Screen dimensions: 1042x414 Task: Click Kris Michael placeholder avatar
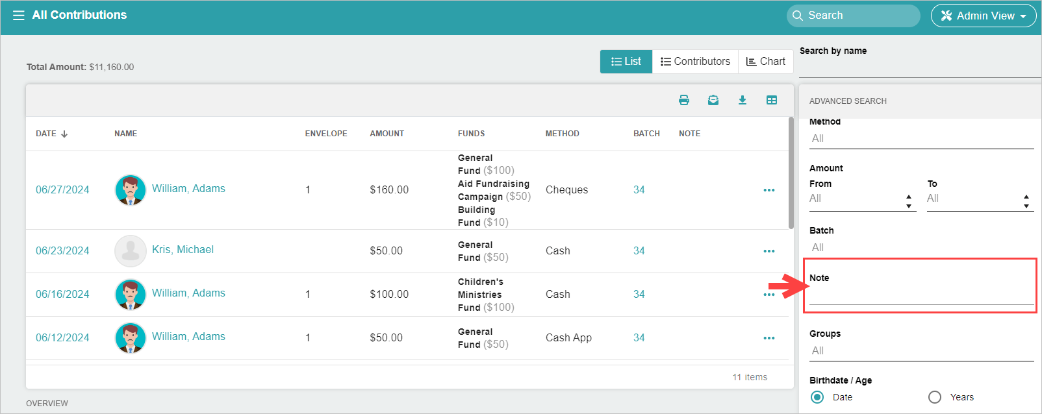pos(131,251)
